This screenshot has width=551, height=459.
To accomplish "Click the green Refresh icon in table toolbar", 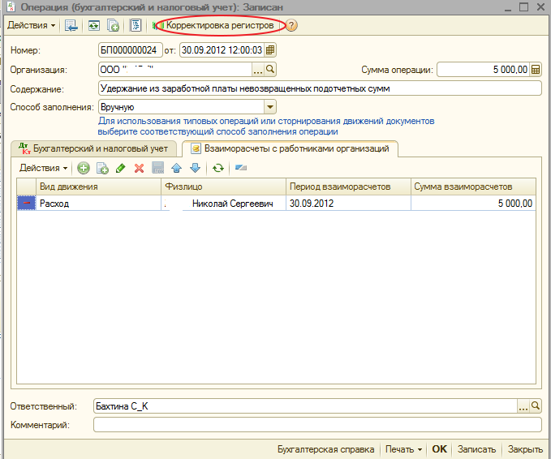I will coord(217,168).
